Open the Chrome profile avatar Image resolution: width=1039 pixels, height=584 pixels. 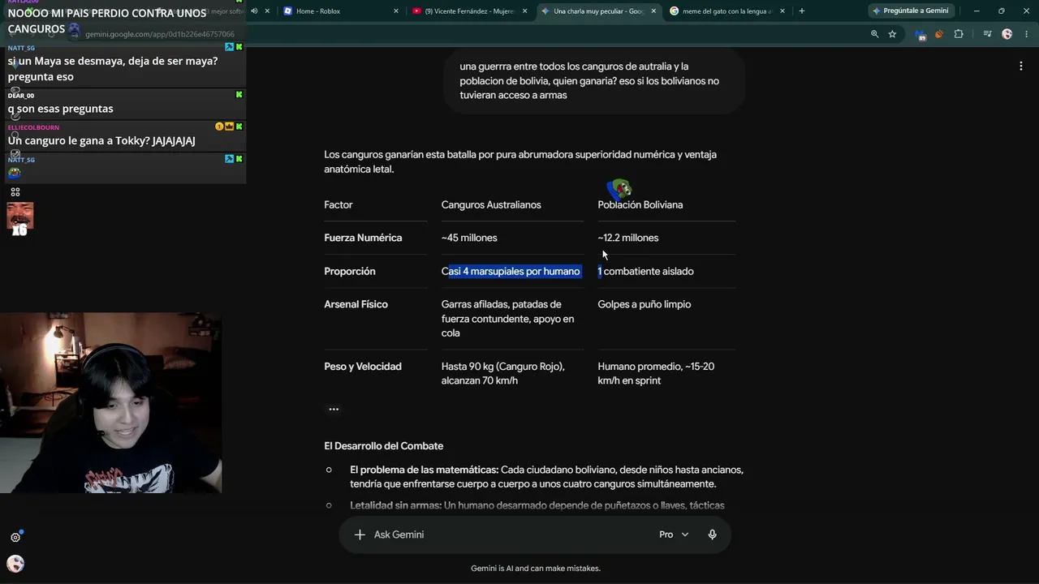click(x=1007, y=34)
